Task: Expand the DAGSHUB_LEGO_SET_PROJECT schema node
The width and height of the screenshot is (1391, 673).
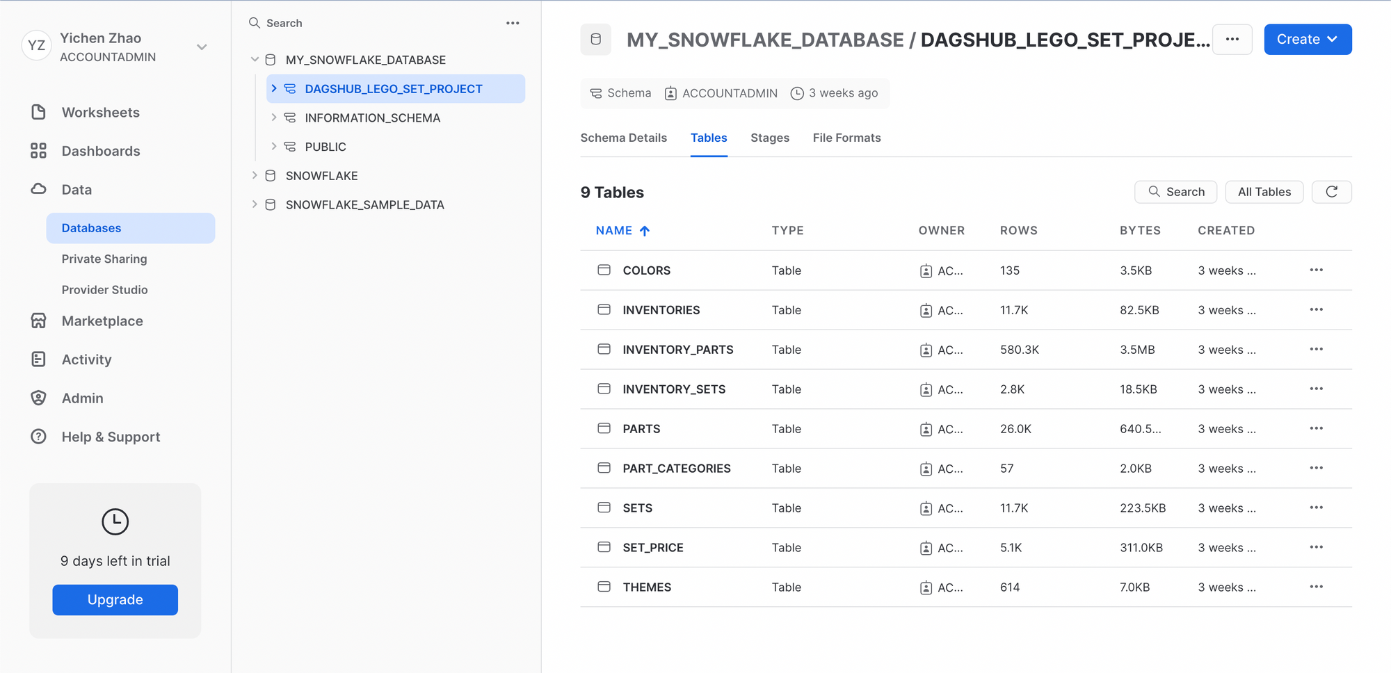Action: point(274,88)
